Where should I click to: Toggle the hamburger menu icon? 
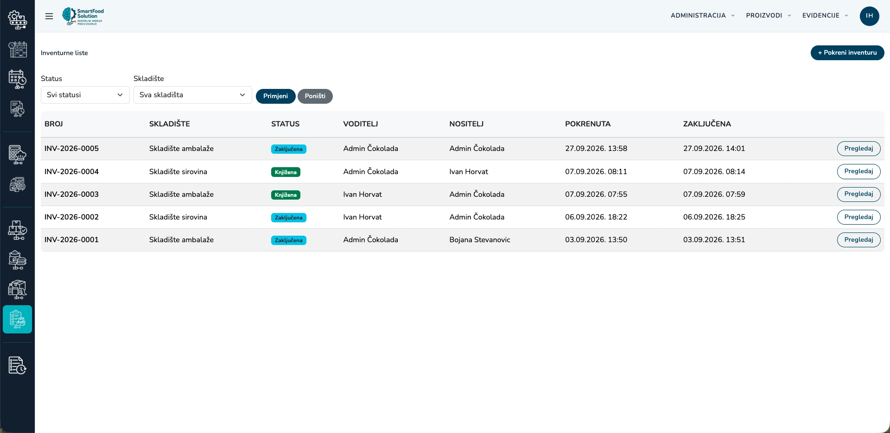pyautogui.click(x=49, y=16)
